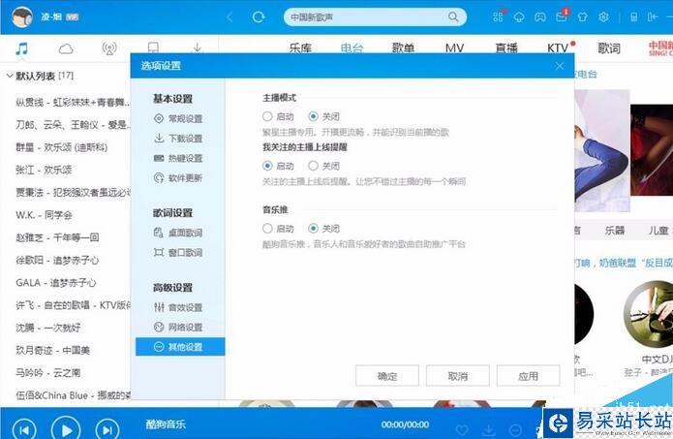Select song 沈腾 - 一次就好
Viewport: 673px width, 439px height.
point(48,328)
